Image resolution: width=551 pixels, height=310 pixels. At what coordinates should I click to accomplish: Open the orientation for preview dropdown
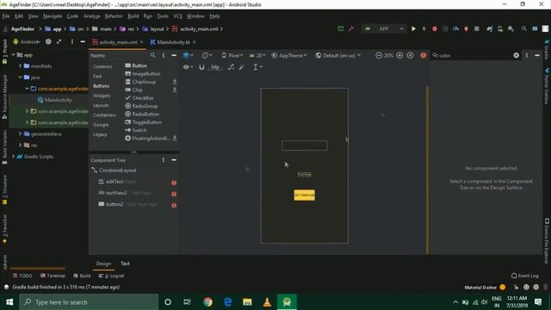pyautogui.click(x=207, y=55)
